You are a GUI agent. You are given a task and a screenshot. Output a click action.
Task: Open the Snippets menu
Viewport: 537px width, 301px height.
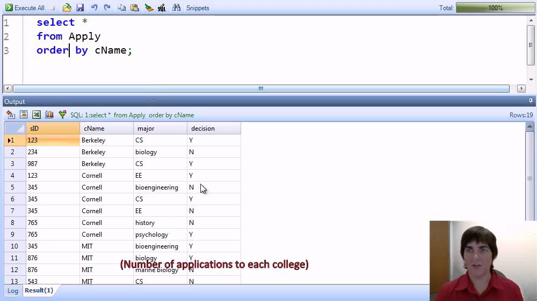click(x=198, y=8)
